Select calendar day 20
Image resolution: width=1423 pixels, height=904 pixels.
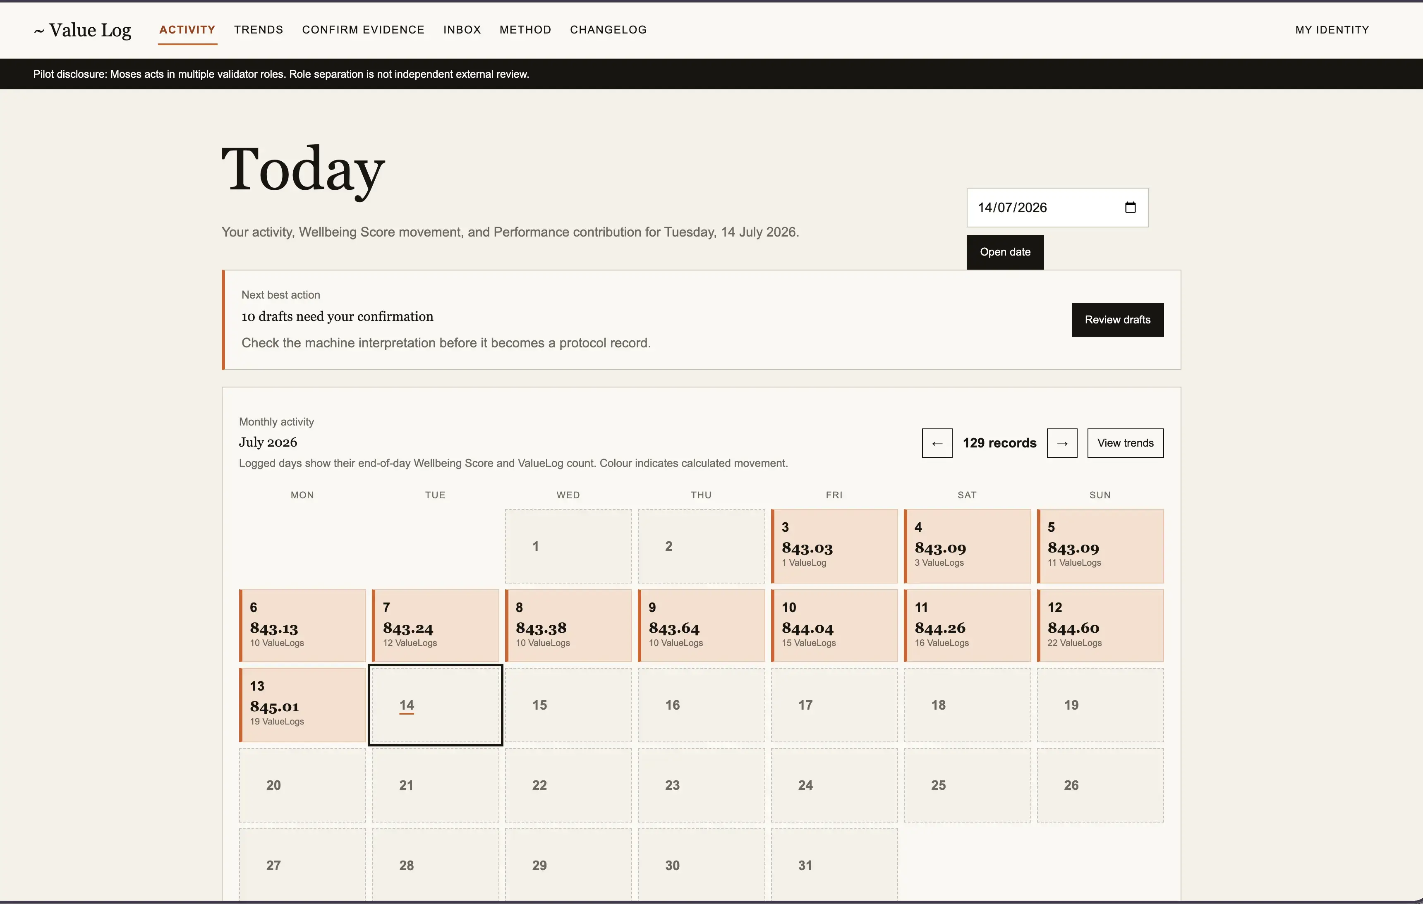[x=302, y=785]
